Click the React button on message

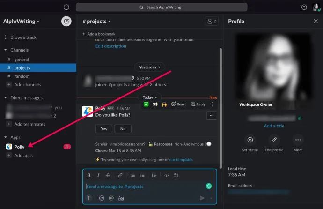pos(178,104)
